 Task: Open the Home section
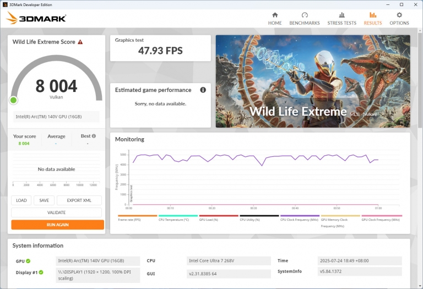click(275, 19)
